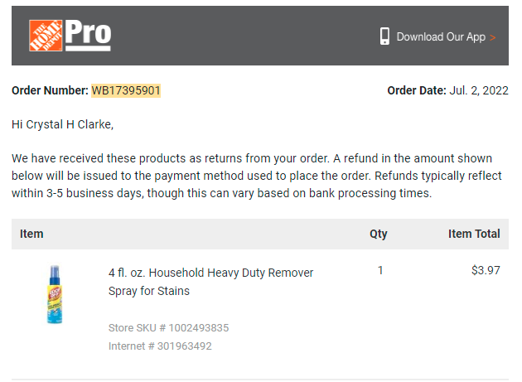Image resolution: width=522 pixels, height=382 pixels.
Task: Click the stain remover spray bottle thumbnail
Action: coord(55,294)
